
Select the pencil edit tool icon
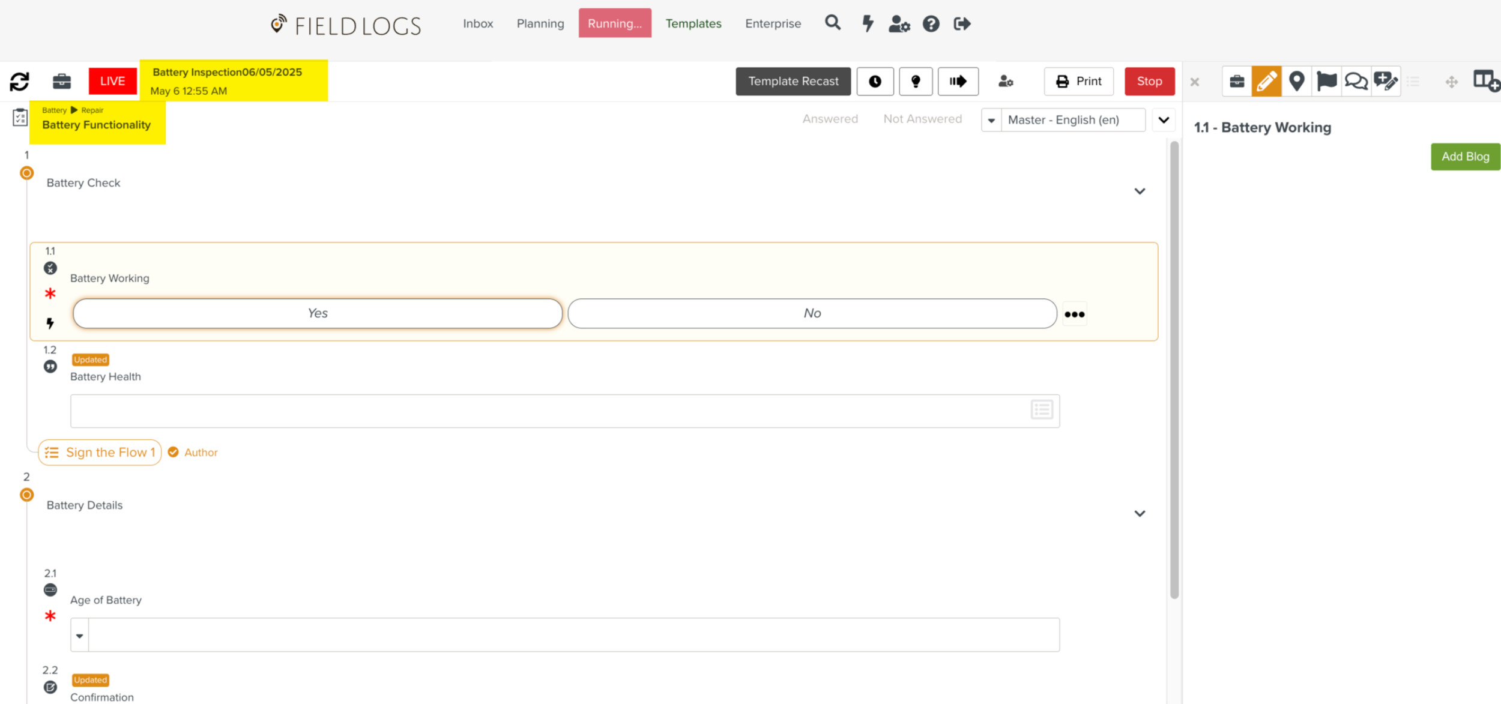click(x=1266, y=81)
